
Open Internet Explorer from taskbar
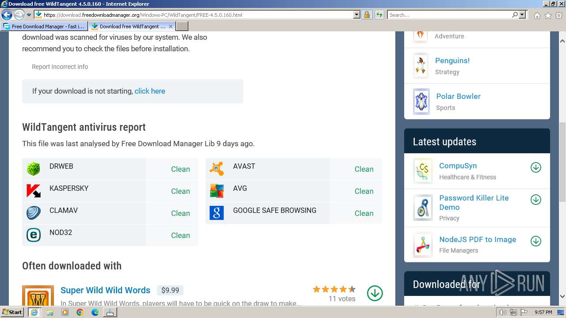pos(34,312)
